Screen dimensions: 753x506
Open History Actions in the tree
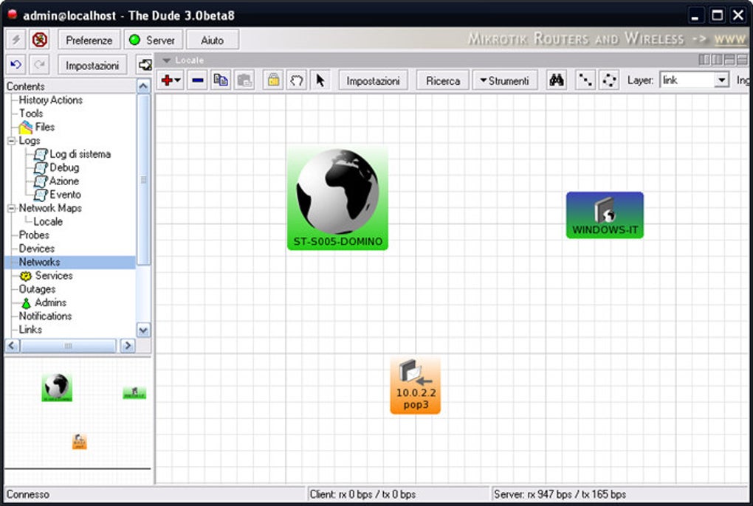50,100
